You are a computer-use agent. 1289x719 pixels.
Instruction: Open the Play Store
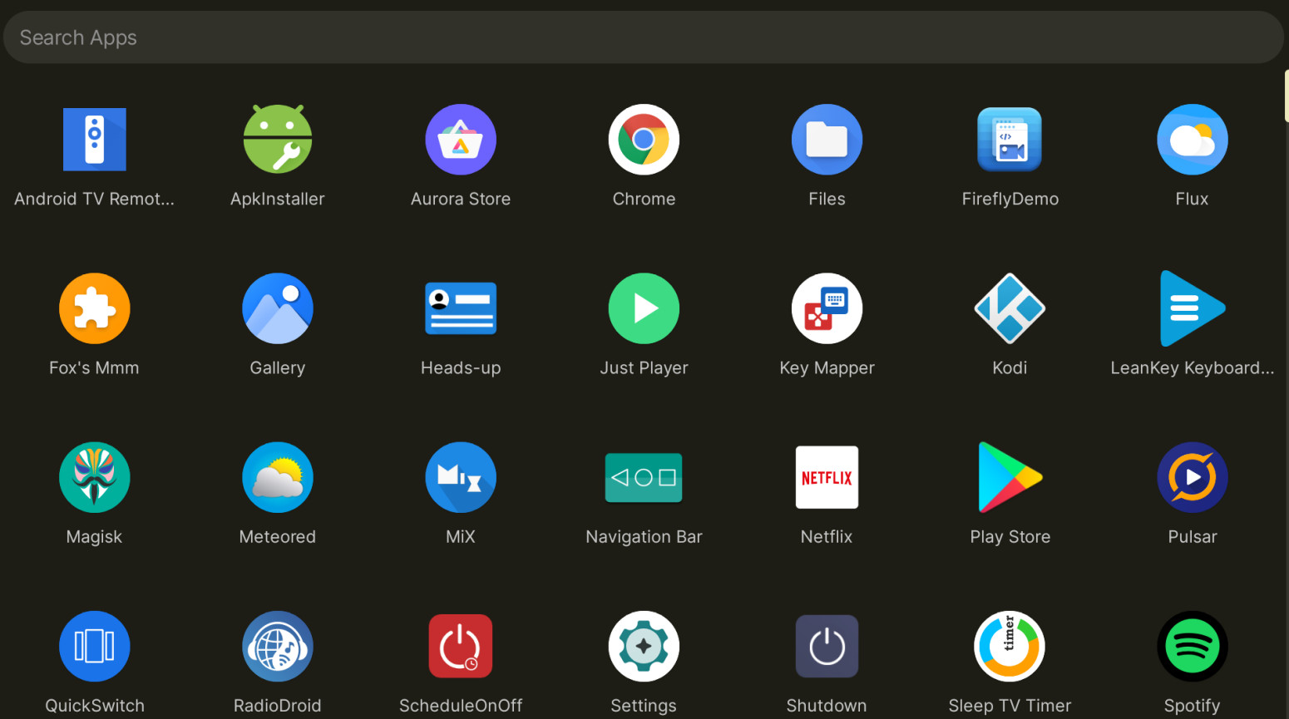tap(1010, 477)
